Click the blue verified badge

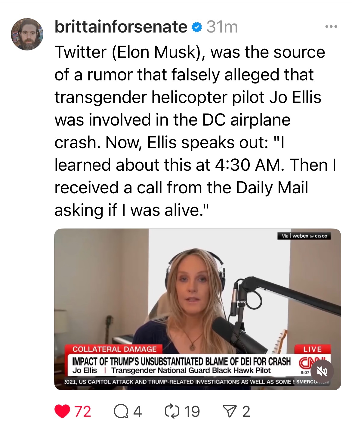pyautogui.click(x=197, y=28)
